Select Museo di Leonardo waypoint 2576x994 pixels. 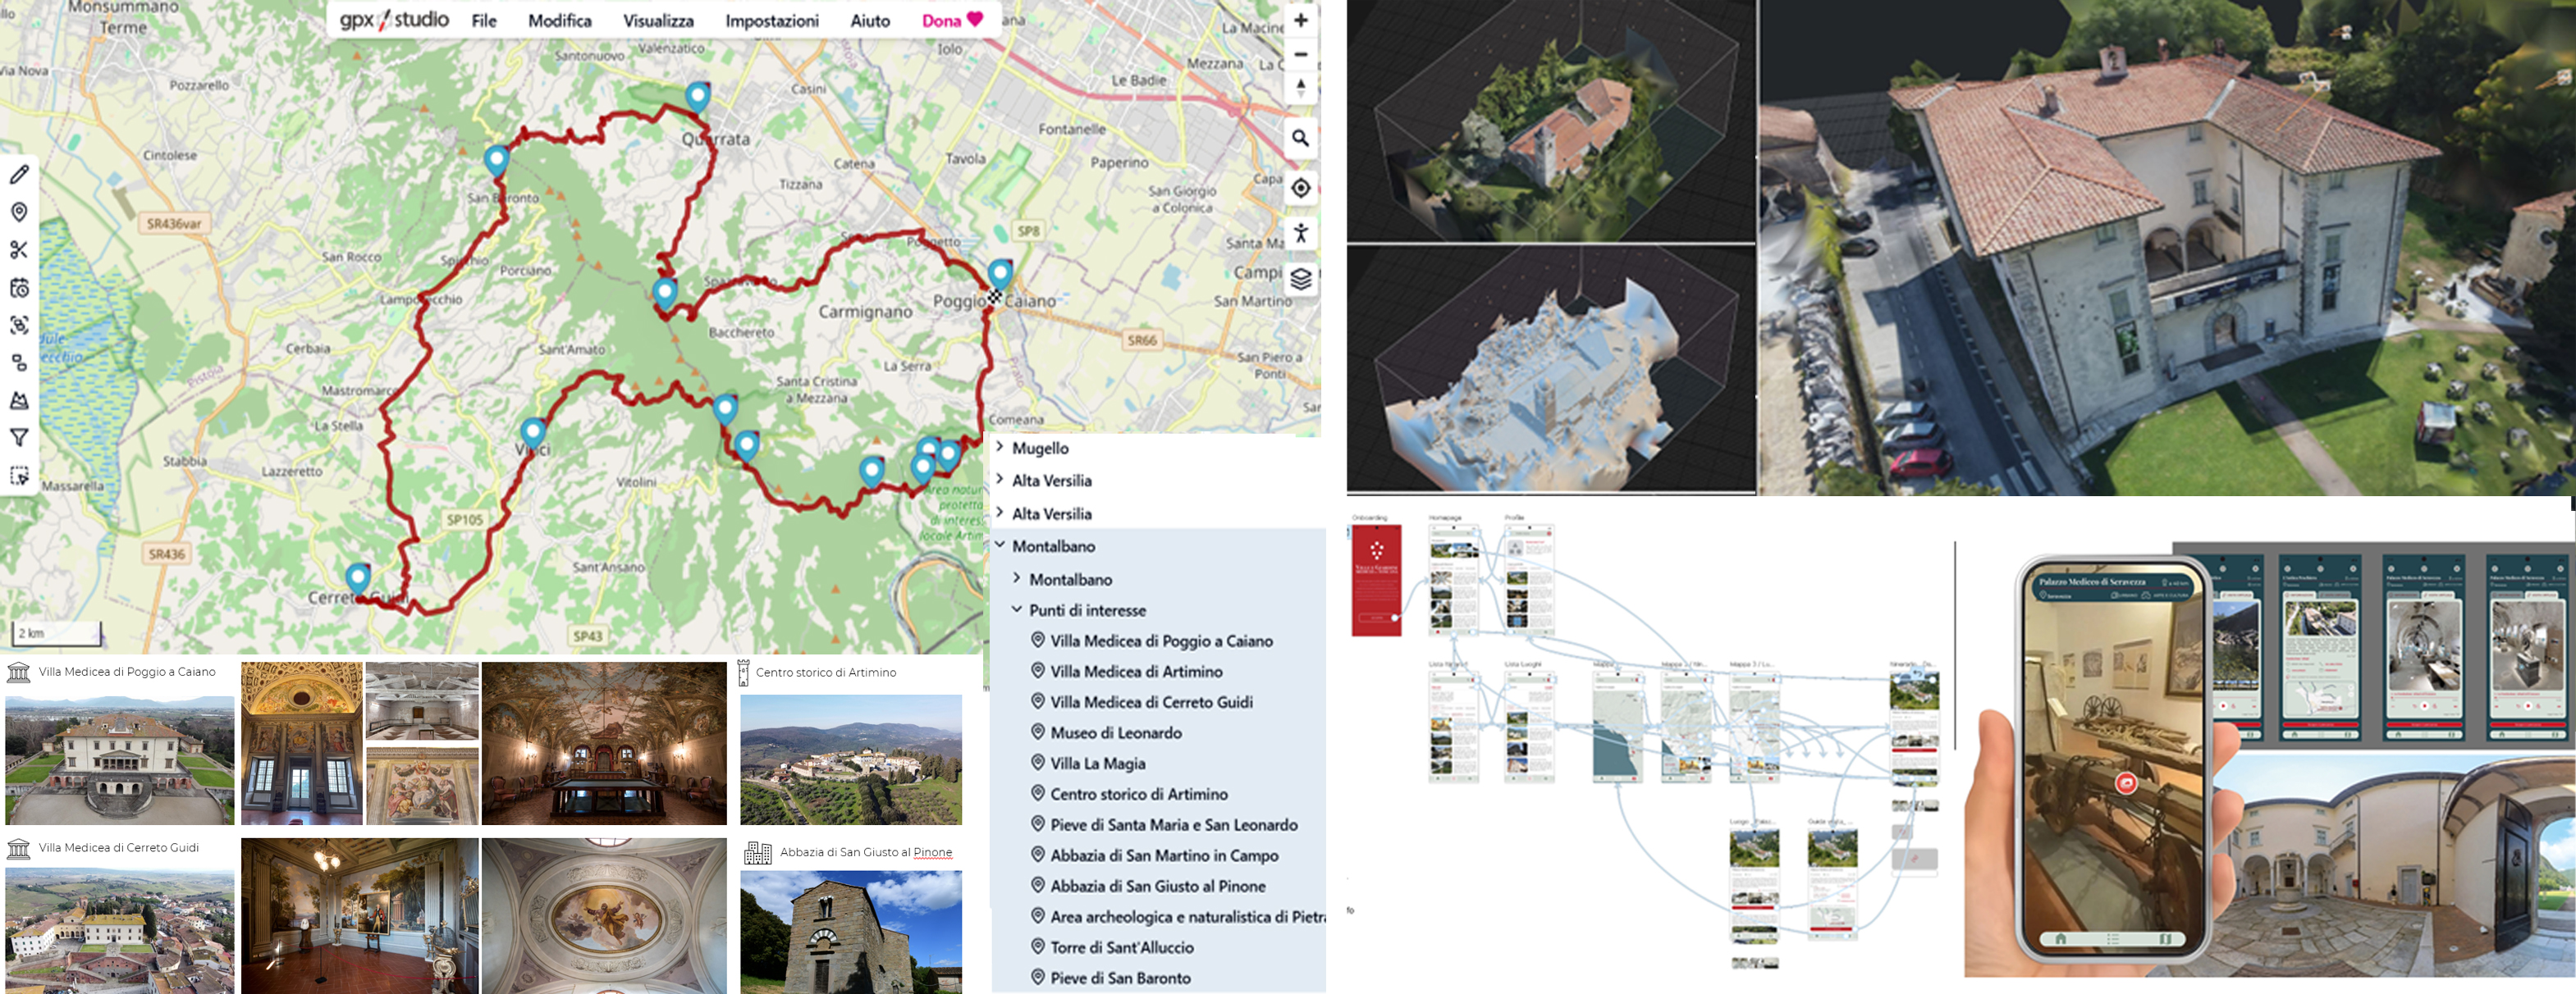1115,732
